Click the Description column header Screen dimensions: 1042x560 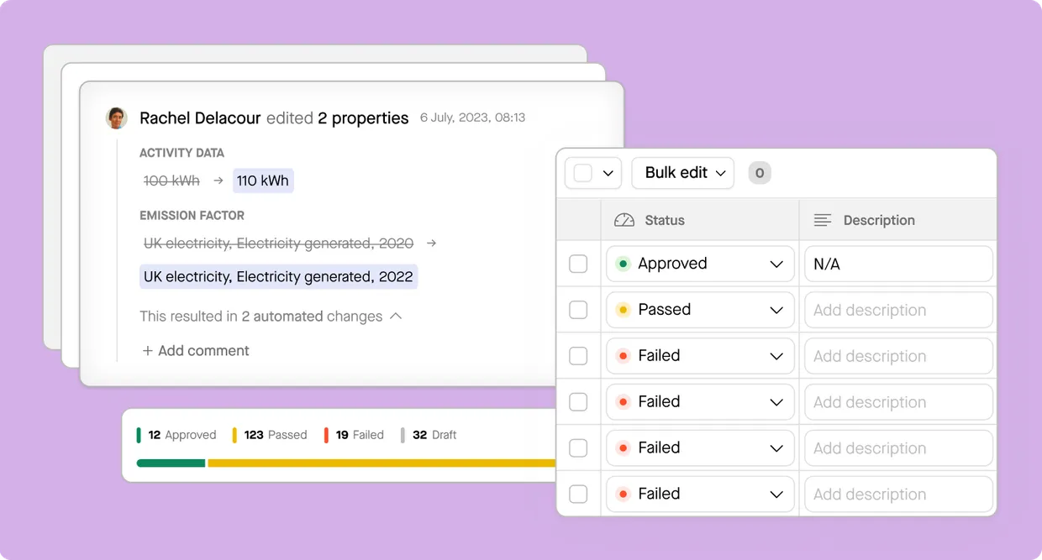pos(878,220)
